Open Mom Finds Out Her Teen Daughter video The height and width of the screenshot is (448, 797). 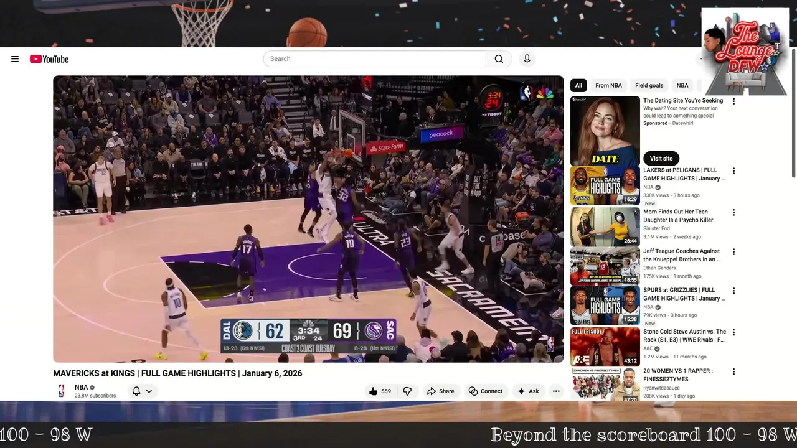(605, 226)
